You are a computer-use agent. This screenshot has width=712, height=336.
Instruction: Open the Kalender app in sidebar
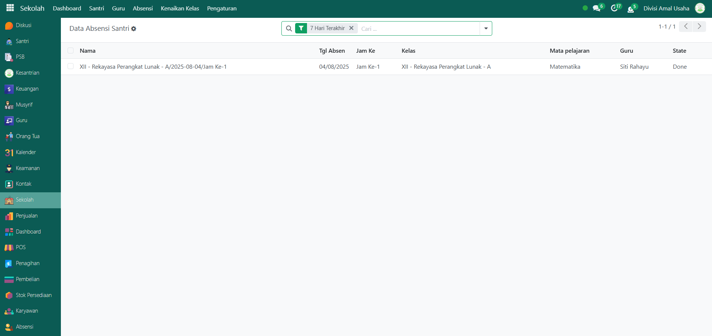point(26,152)
